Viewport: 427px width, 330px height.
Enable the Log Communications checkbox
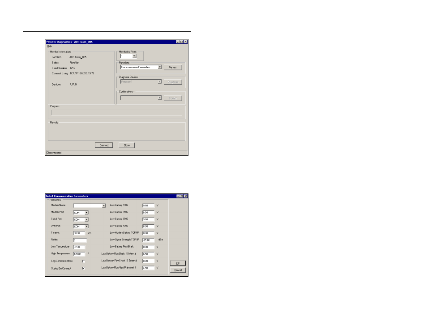click(x=84, y=261)
